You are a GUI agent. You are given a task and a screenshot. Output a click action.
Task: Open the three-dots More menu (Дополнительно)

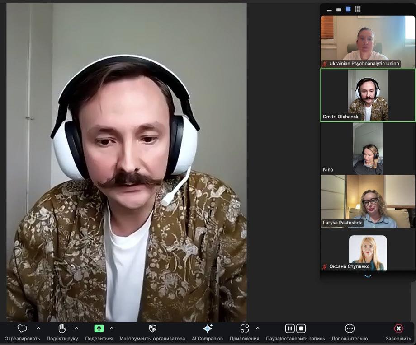(350, 329)
